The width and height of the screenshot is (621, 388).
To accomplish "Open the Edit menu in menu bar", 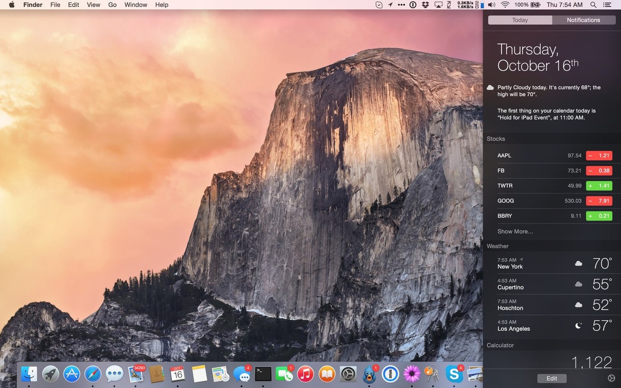I will coord(73,5).
